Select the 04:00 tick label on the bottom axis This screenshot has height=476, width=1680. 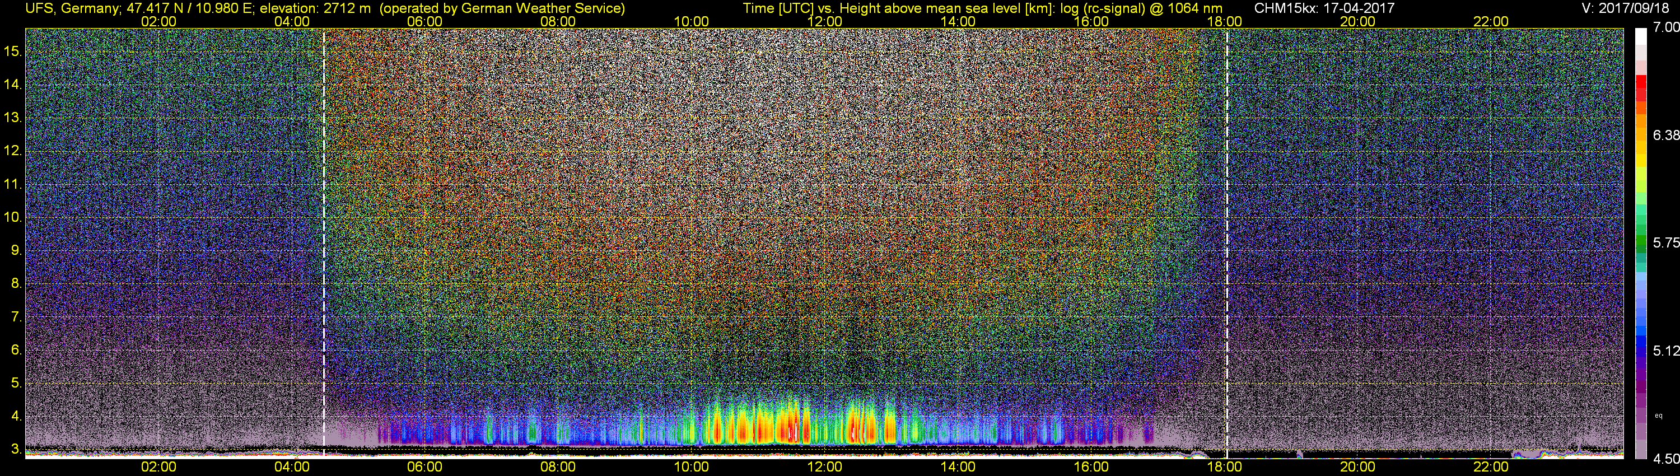[x=292, y=467]
